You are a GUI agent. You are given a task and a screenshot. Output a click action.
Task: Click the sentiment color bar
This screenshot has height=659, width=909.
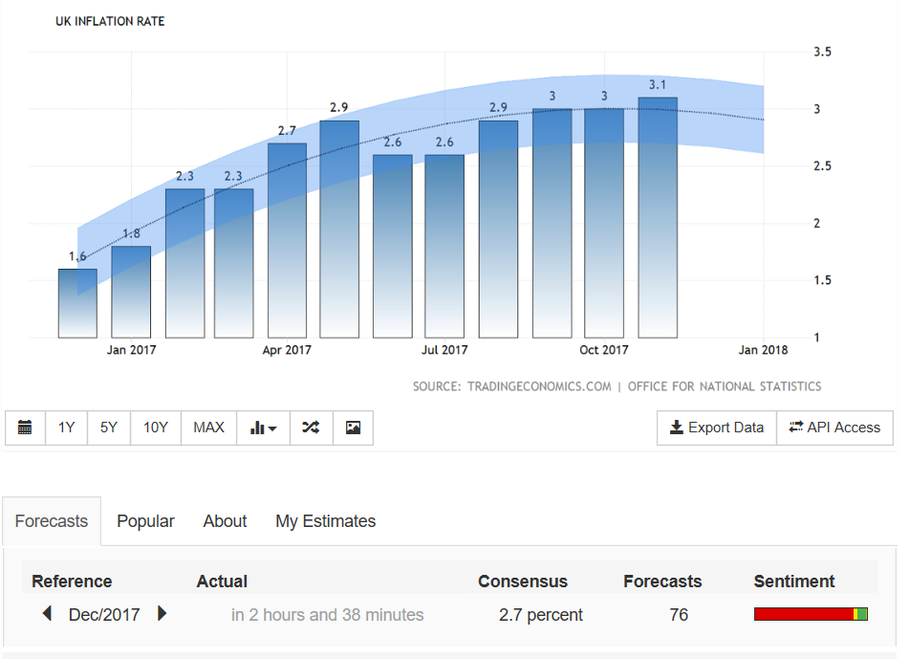click(x=811, y=614)
